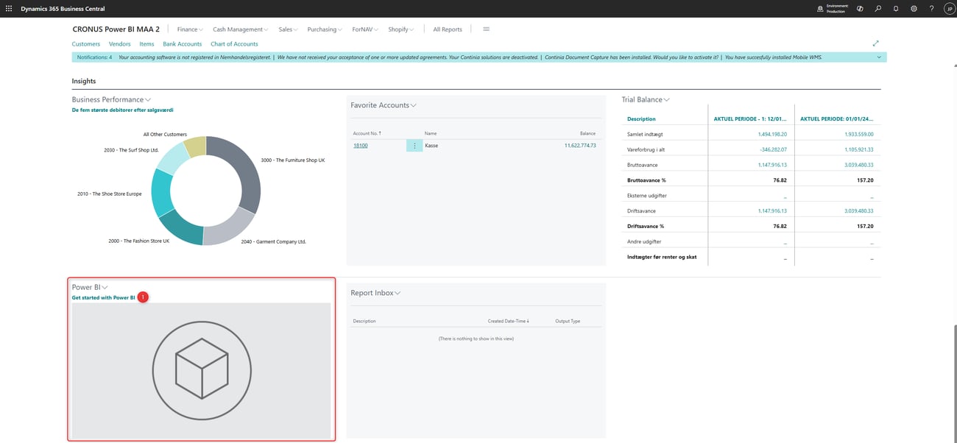Screen dimensions: 957x443
Task: Open the Cash Management menu
Action: [x=241, y=29]
